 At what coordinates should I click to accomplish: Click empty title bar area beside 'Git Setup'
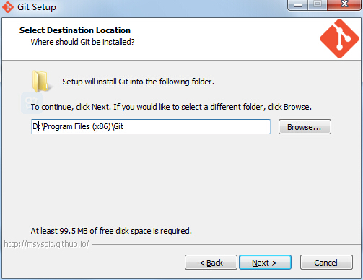168,7
